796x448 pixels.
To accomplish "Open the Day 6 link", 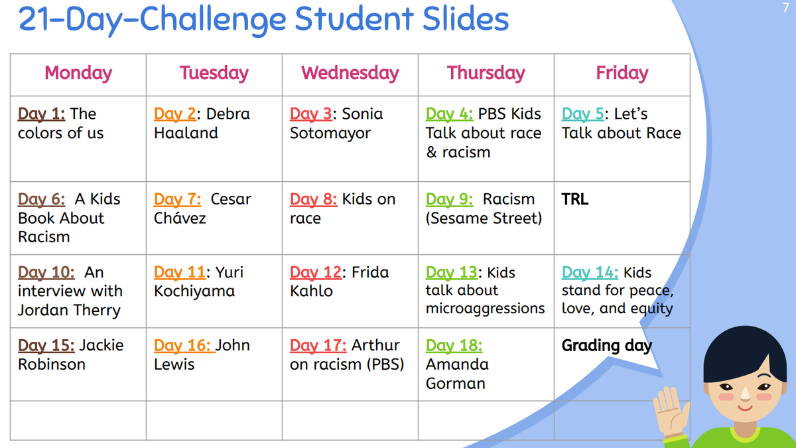I will point(41,199).
